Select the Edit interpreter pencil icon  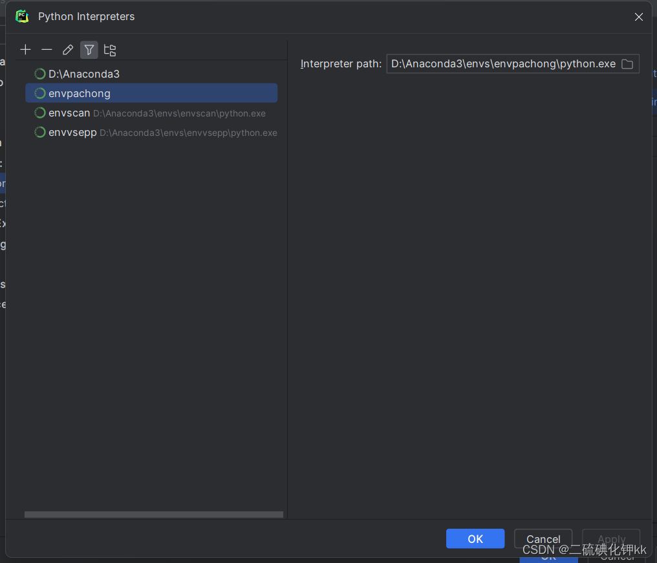[x=68, y=49]
